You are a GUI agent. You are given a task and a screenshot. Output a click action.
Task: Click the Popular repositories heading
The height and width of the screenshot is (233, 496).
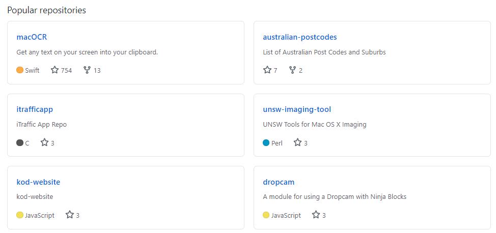[x=46, y=10]
